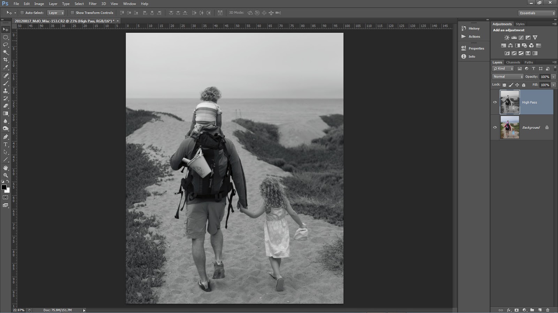Image resolution: width=558 pixels, height=313 pixels.
Task: Select the Horizontal Type tool
Action: click(6, 144)
